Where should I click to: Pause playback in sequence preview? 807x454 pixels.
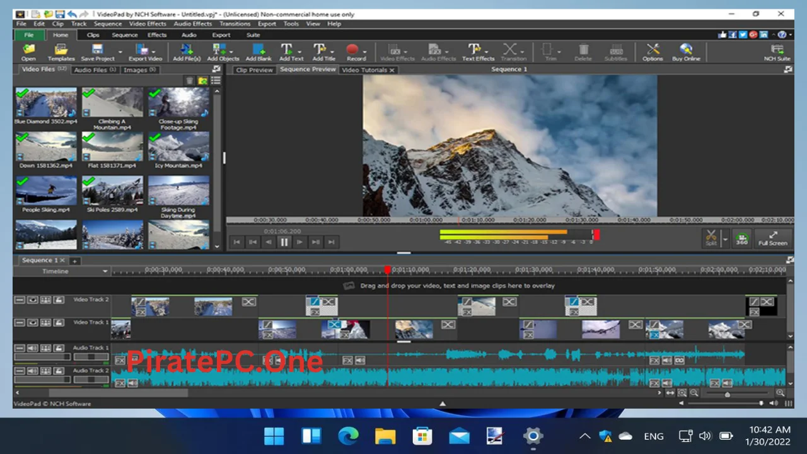284,242
